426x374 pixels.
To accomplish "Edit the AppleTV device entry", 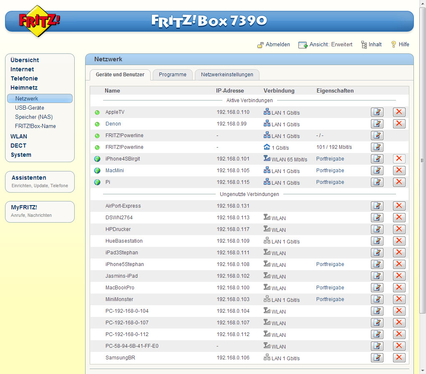I will 377,112.
